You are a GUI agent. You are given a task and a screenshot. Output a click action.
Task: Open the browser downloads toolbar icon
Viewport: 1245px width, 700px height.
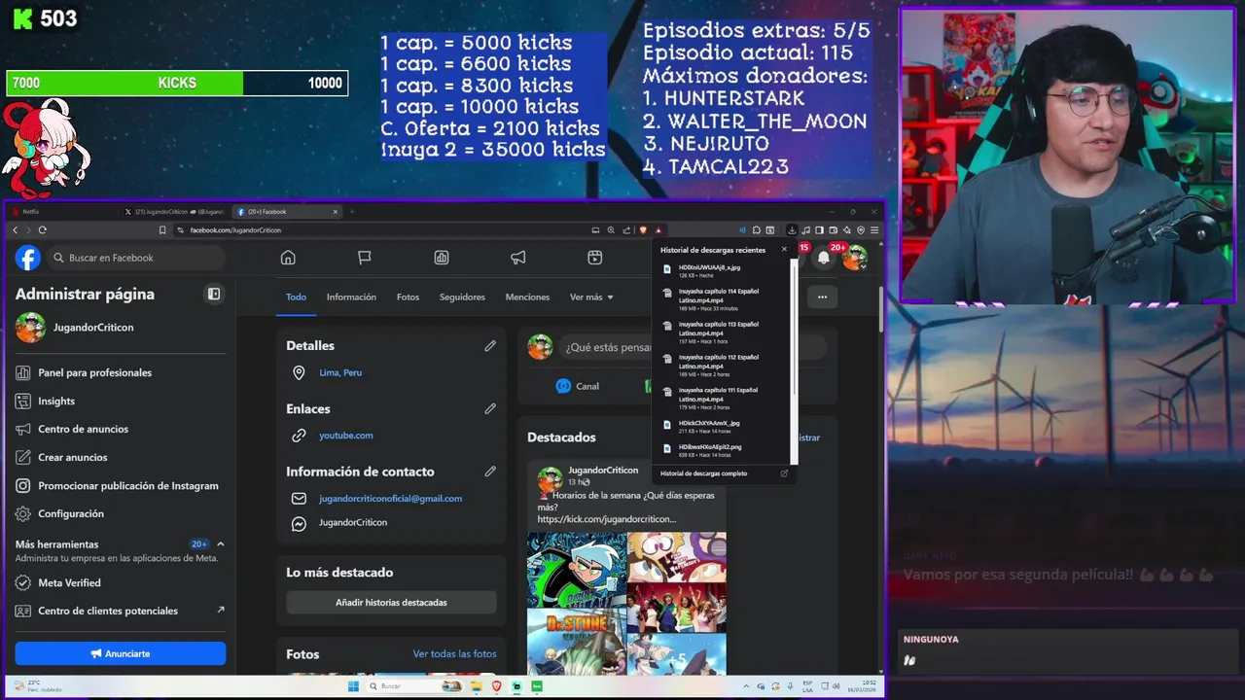tap(792, 230)
